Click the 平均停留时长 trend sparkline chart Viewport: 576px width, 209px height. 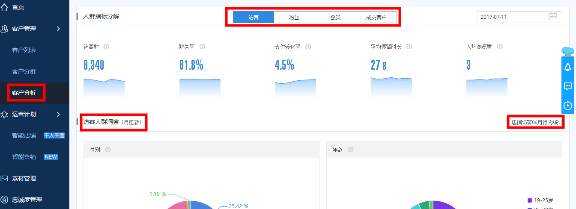coord(391,88)
